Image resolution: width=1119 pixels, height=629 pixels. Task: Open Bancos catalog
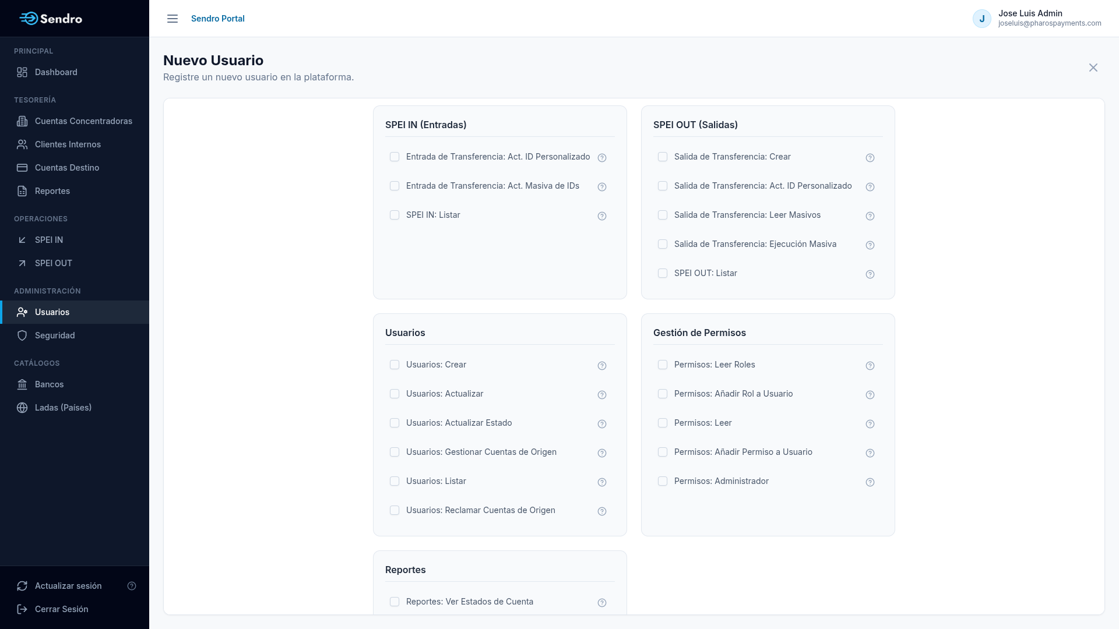click(x=75, y=384)
